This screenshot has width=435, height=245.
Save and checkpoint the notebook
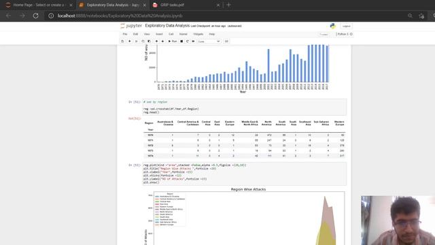click(x=122, y=41)
